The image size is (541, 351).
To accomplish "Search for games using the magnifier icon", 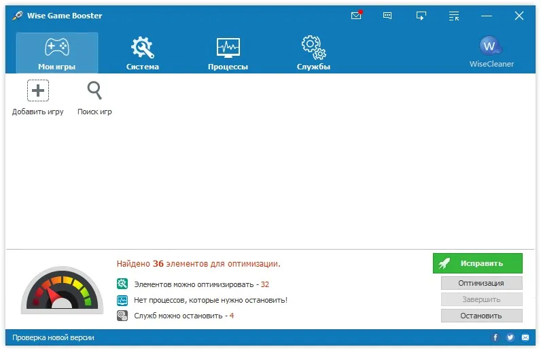I will 94,90.
